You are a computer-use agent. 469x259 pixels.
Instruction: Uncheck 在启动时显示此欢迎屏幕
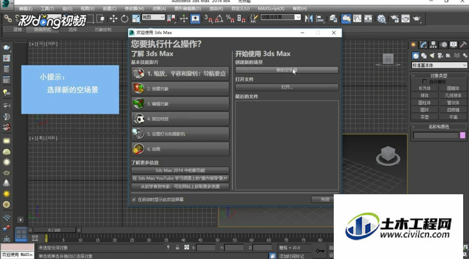pos(134,199)
